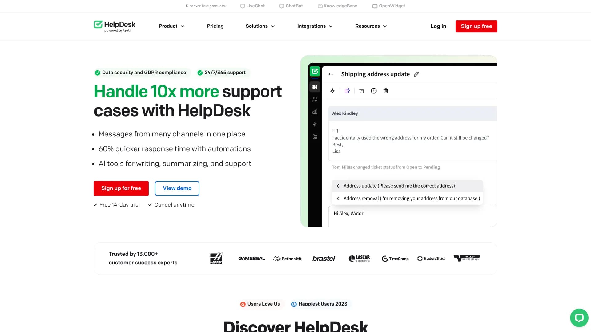Viewport: 591px width, 332px height.
Task: Click the brastel logo
Action: tap(324, 259)
